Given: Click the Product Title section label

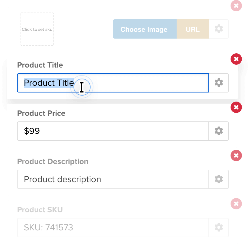Looking at the screenshot, I should click(x=40, y=65).
